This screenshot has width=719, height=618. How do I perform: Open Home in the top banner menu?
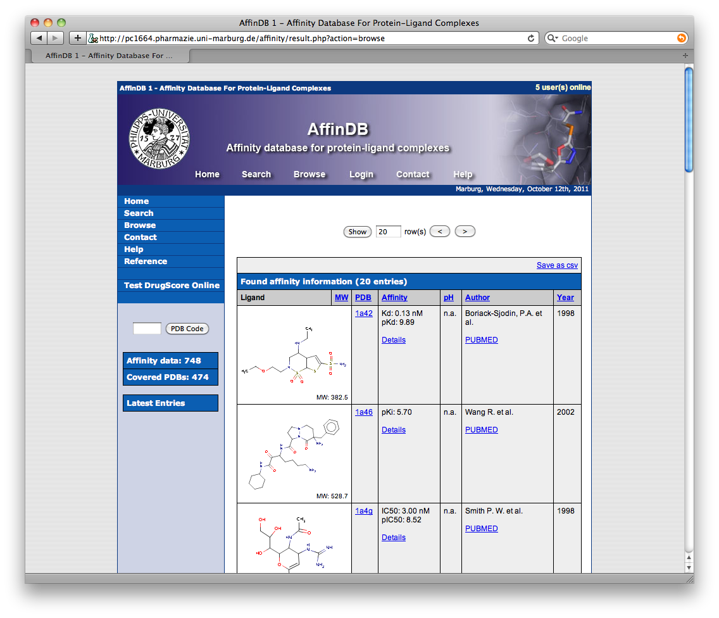[207, 174]
